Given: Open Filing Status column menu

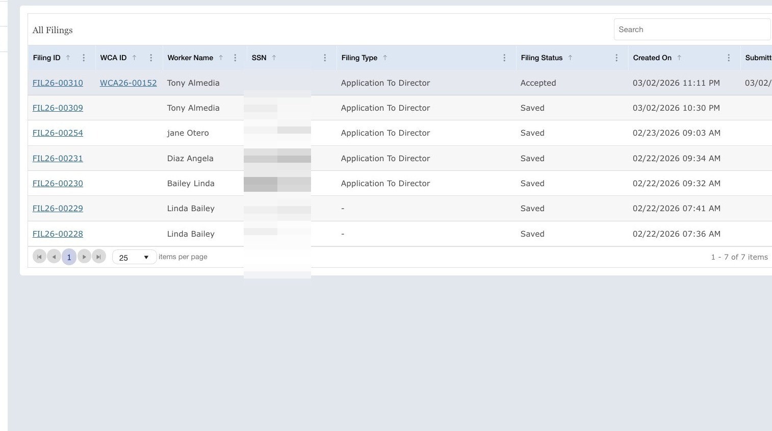Looking at the screenshot, I should 616,58.
